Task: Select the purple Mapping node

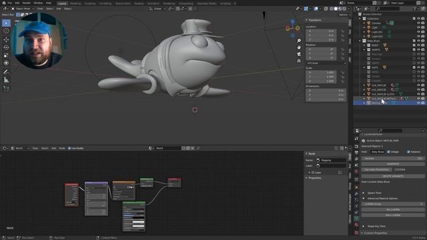Action: (x=96, y=199)
